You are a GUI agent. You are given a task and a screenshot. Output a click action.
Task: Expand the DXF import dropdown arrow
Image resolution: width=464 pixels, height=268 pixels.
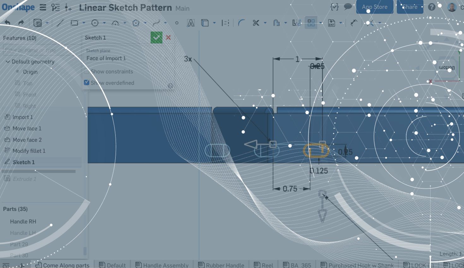pos(341,23)
